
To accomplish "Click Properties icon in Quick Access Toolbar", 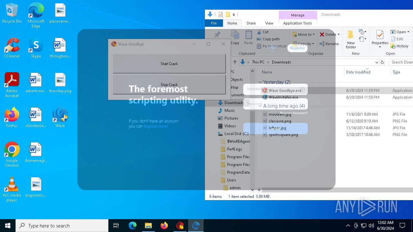I will (221, 15).
